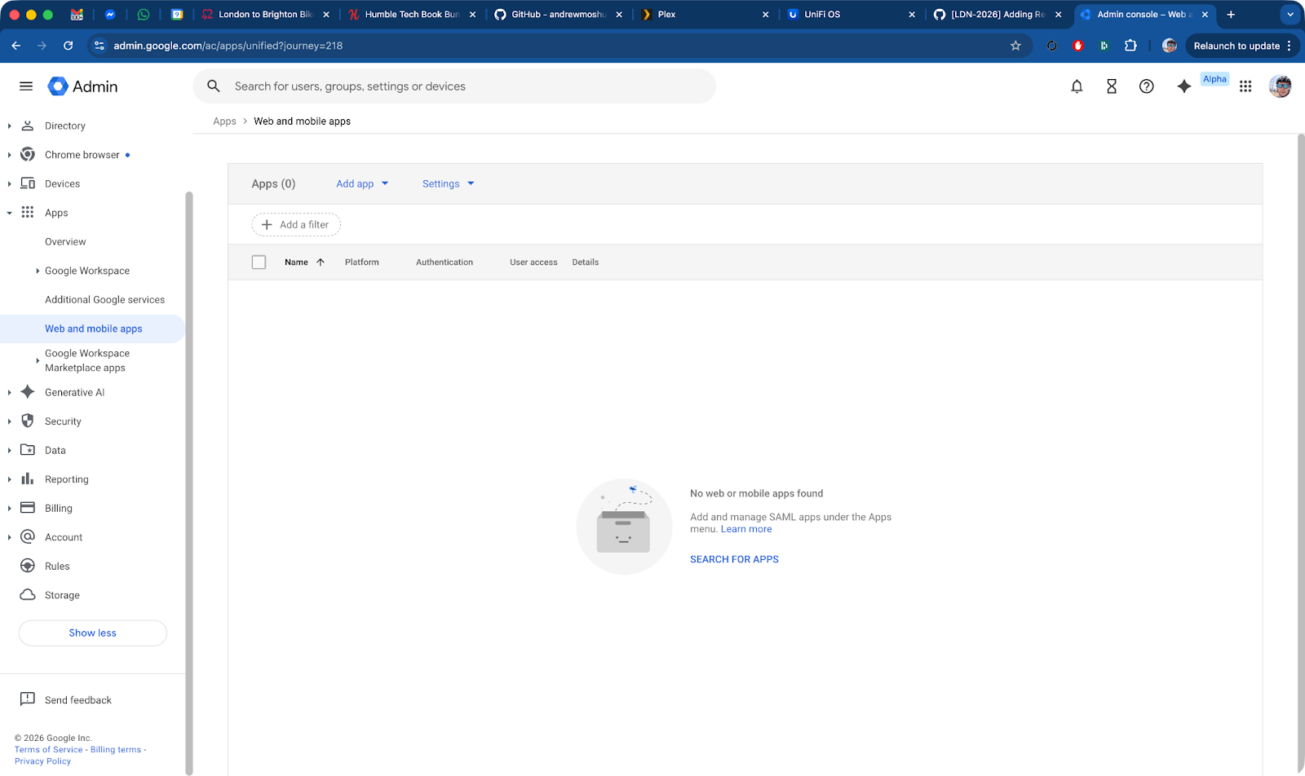The width and height of the screenshot is (1305, 776).
Task: Open the Chrome extensions puzzle icon
Action: [x=1130, y=46]
